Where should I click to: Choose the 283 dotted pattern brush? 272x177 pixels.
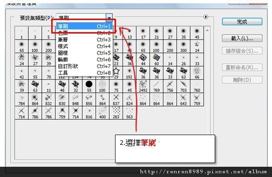point(116,113)
